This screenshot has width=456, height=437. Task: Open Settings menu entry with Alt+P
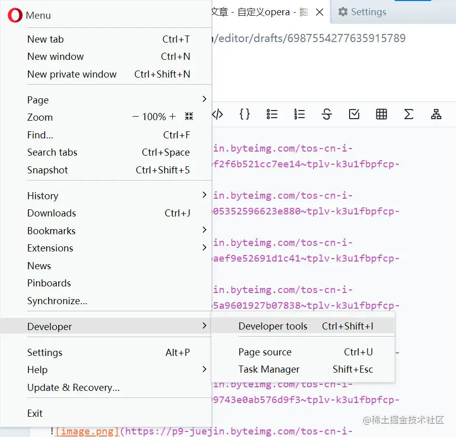(x=106, y=353)
